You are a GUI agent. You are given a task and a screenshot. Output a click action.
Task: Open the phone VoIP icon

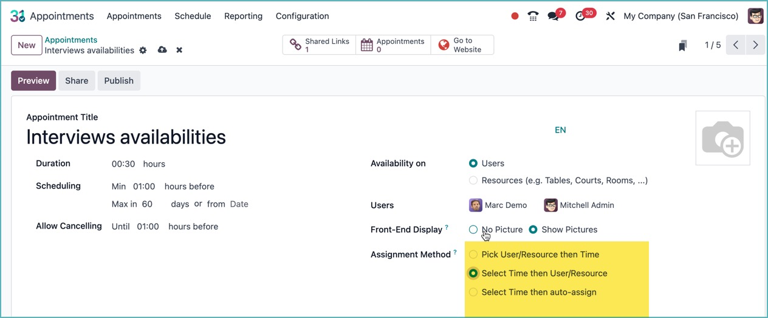[x=533, y=16]
